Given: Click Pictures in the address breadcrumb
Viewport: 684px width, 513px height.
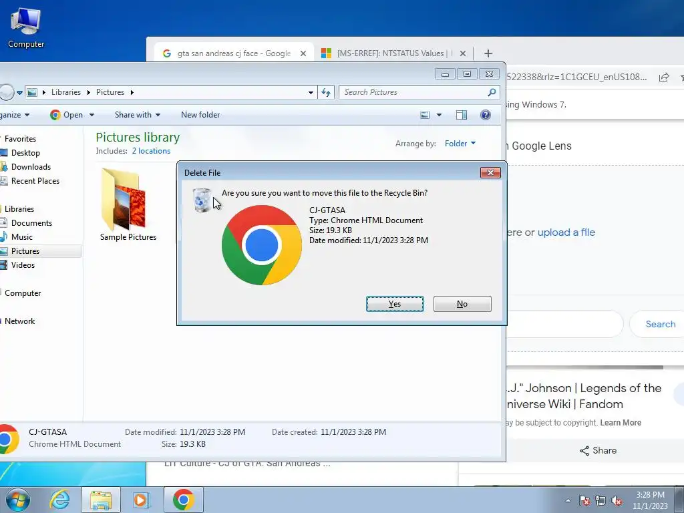Looking at the screenshot, I should coord(110,92).
